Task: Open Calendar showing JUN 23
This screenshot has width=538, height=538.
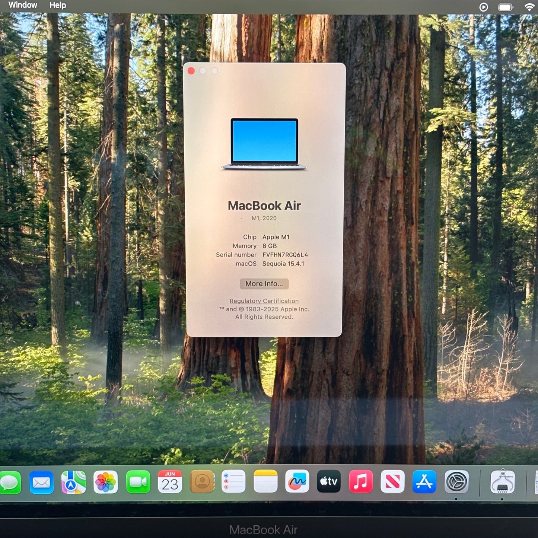Action: click(x=170, y=482)
